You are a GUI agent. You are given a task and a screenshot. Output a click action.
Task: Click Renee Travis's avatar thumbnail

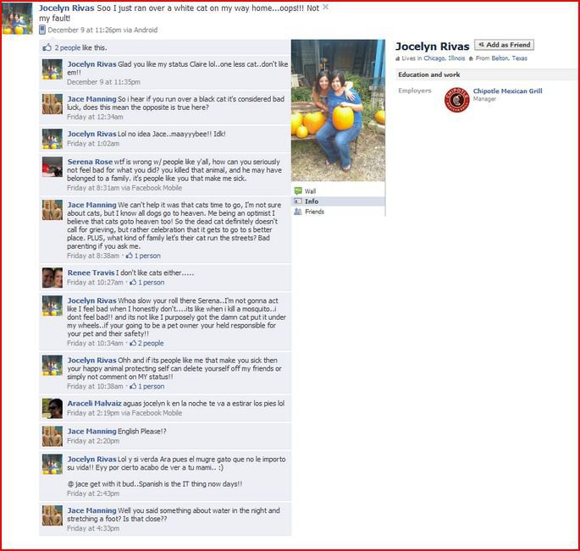[52, 278]
